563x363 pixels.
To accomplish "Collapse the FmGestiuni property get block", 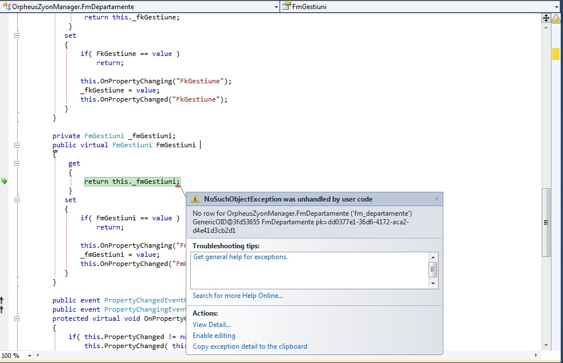I will (x=17, y=163).
